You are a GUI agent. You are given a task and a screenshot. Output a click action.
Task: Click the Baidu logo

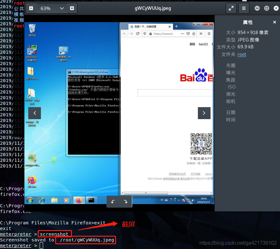[x=196, y=75]
